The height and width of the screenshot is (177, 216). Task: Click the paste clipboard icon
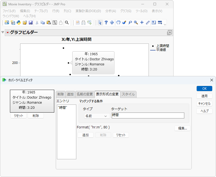[x=48, y=23]
